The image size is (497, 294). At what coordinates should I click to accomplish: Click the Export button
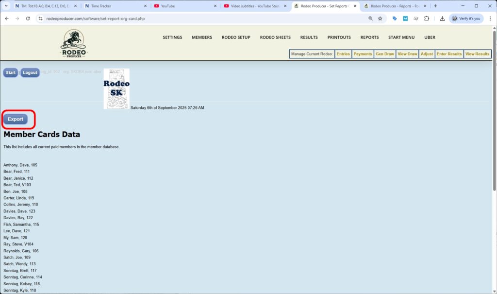click(x=16, y=119)
